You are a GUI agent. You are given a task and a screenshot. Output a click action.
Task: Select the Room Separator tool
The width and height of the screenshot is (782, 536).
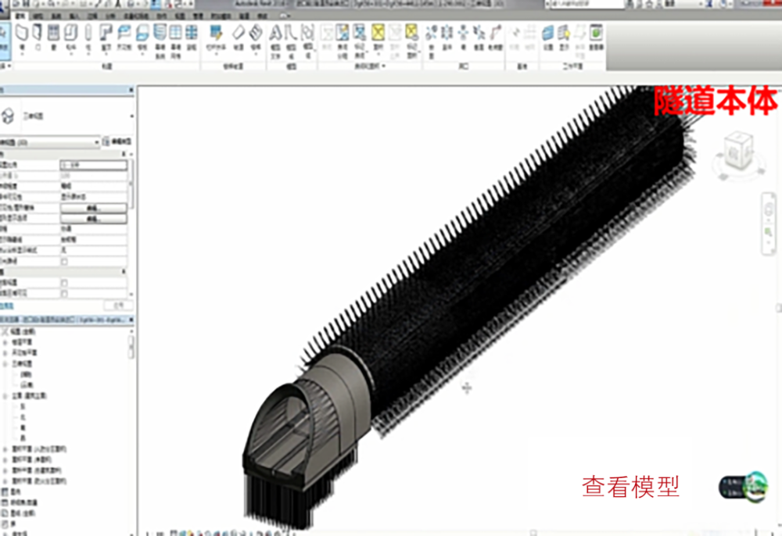tap(343, 41)
